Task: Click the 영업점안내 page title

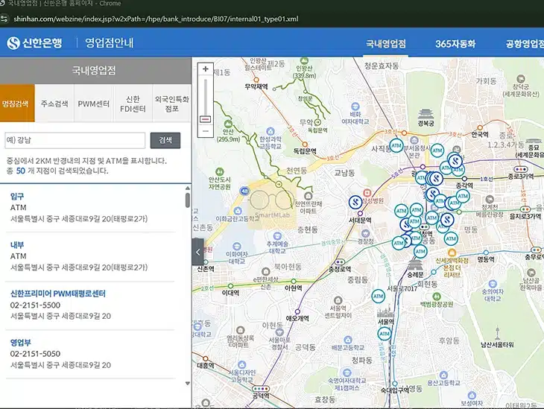Action: point(110,42)
